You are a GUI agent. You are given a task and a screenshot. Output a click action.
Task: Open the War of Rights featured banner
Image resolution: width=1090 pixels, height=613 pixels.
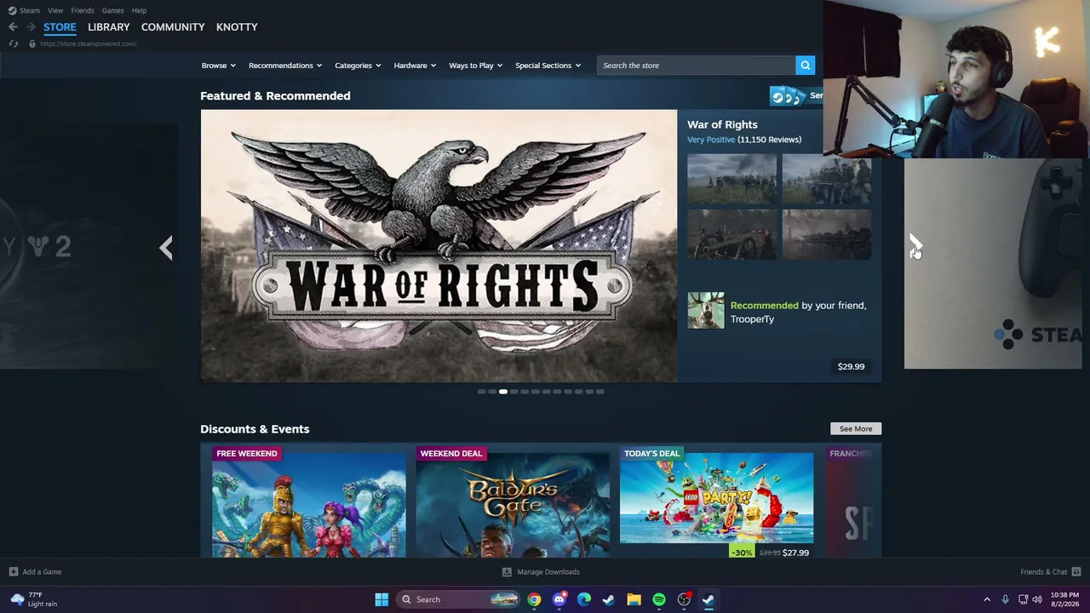(x=439, y=245)
